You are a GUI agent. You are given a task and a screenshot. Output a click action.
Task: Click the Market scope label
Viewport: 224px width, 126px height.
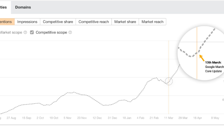pos(11,32)
